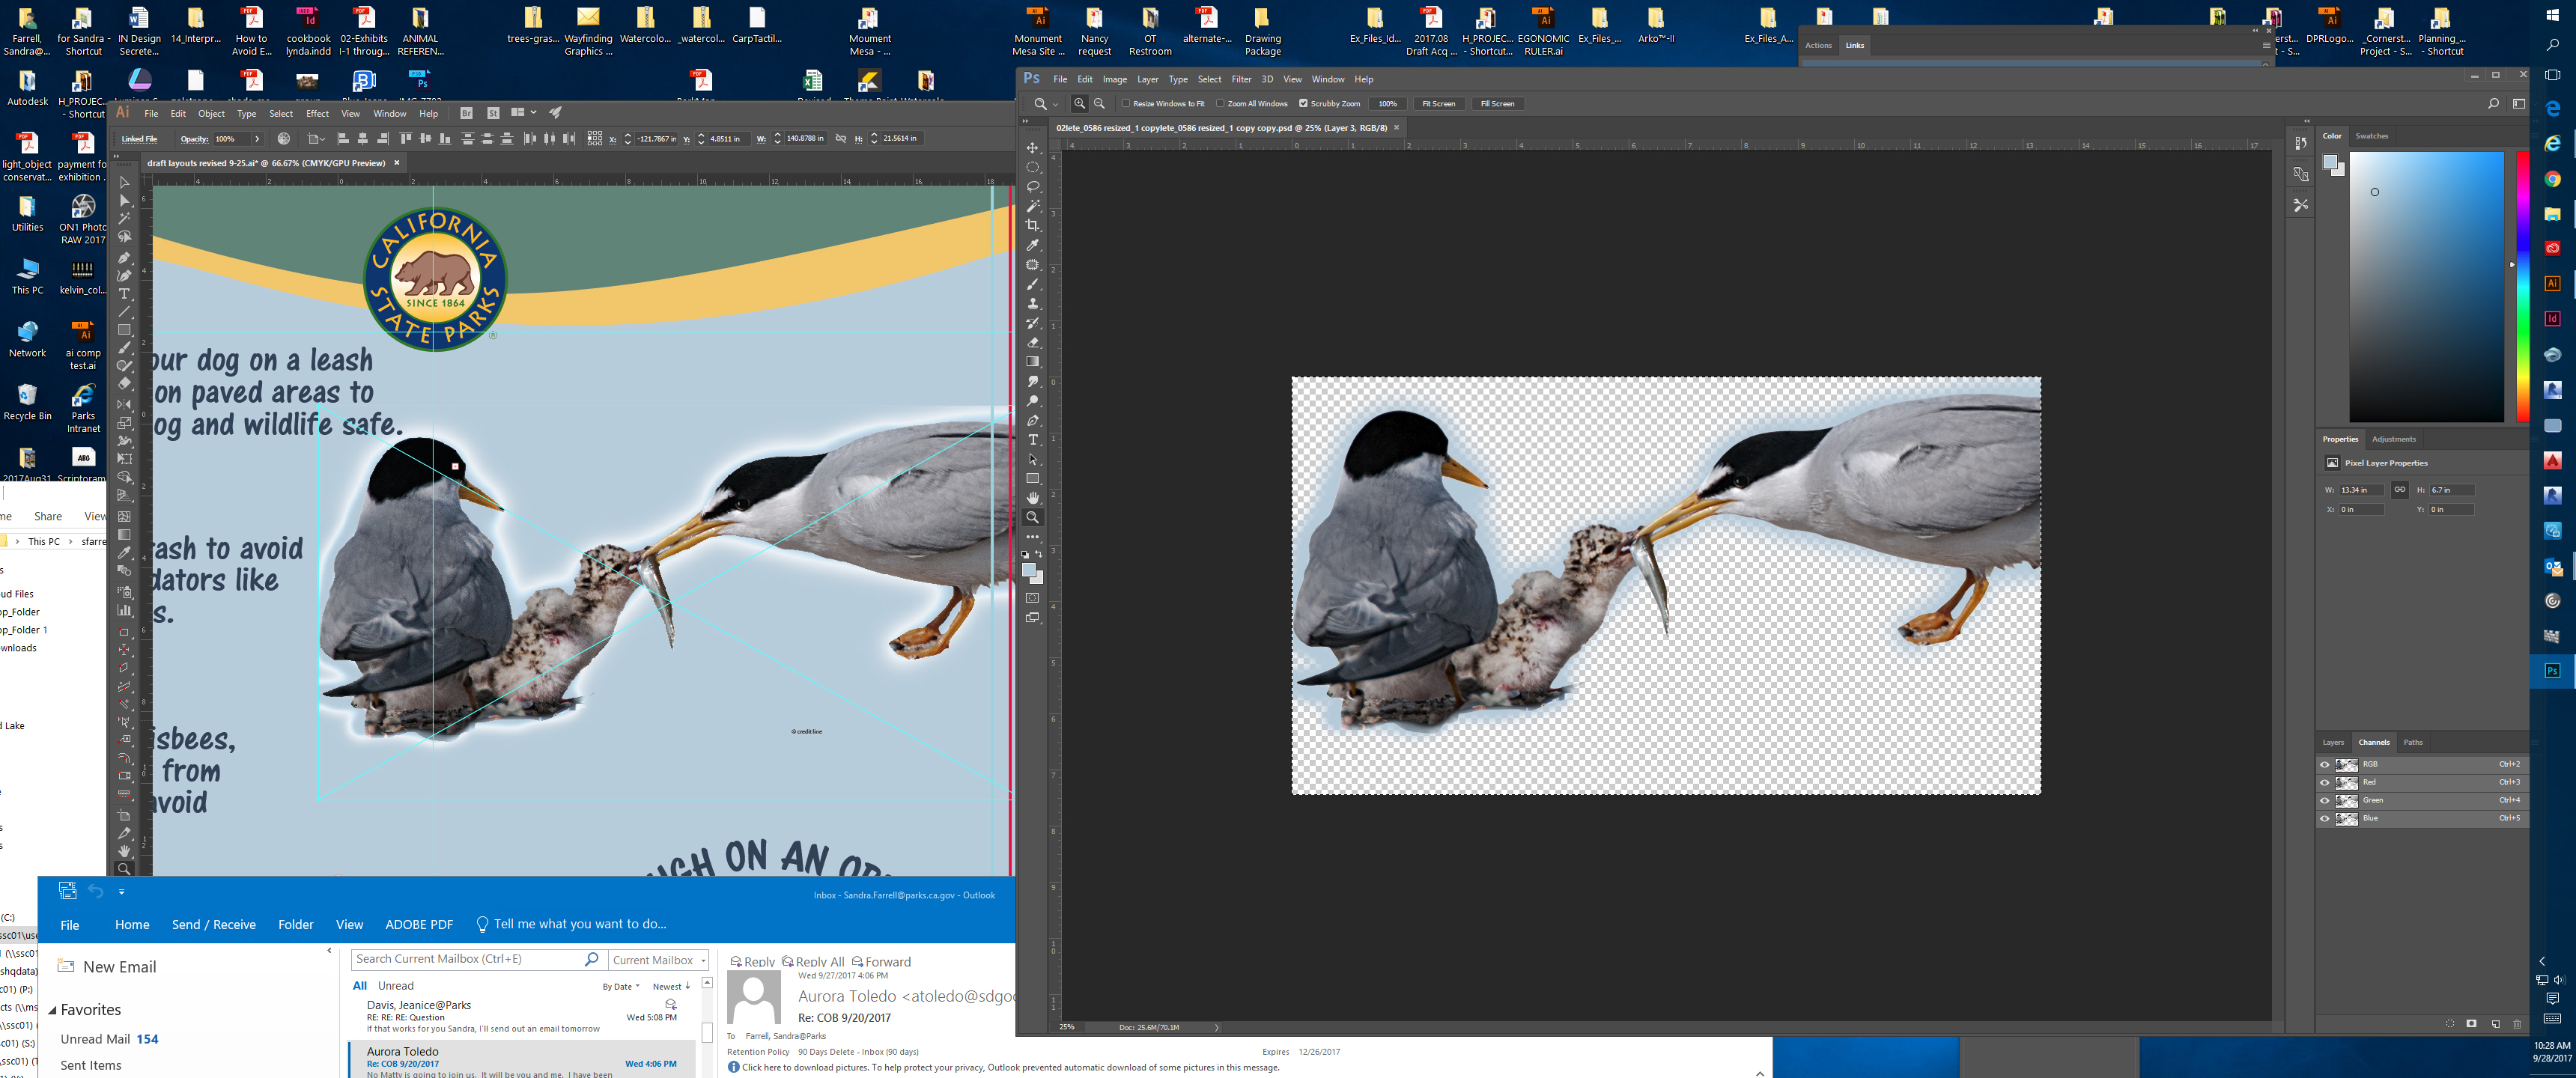This screenshot has width=2576, height=1078.
Task: Expand Photoshop's status bar info arrow
Action: coord(1216,1027)
